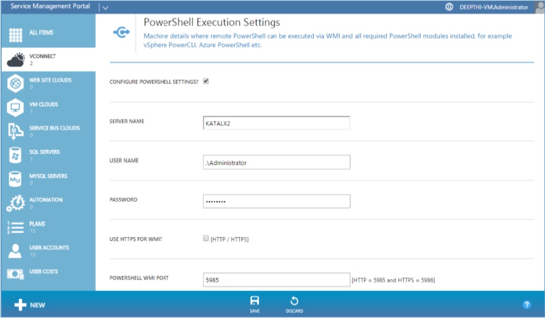Open Web Site Clouds hexagon icon

15,83
